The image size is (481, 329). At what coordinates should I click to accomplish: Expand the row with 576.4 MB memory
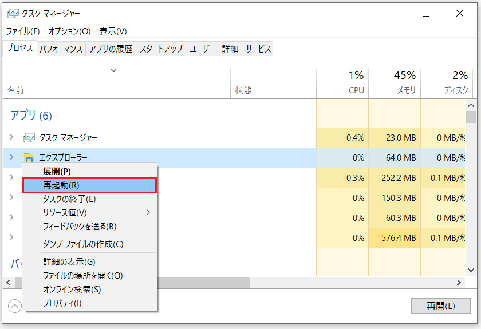11,237
